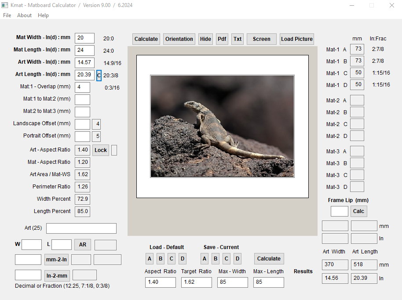Click the C button beside Art Length
The width and height of the screenshot is (402, 300).
tap(99, 75)
